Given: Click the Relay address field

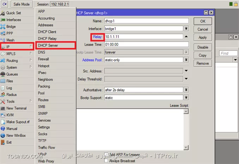Looking at the screenshot, I should coord(144,37).
